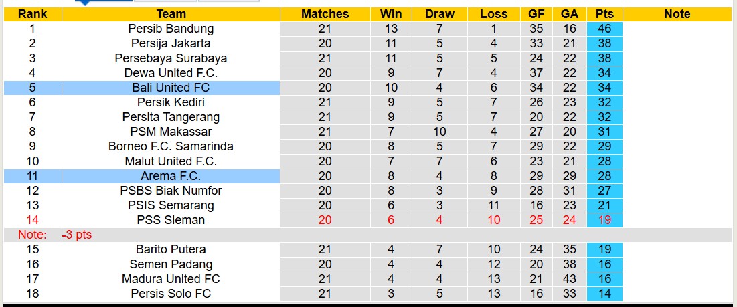The width and height of the screenshot is (737, 307).
Task: Open the Persija Jakarta team link
Action: point(171,43)
